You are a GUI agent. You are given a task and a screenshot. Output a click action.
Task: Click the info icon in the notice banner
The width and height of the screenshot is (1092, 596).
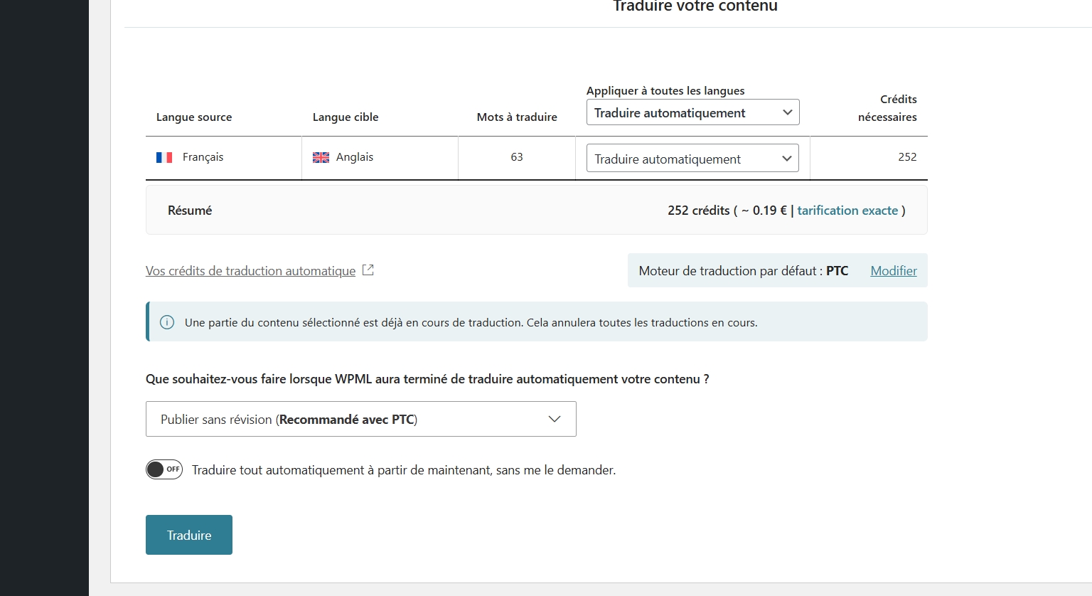tap(167, 322)
